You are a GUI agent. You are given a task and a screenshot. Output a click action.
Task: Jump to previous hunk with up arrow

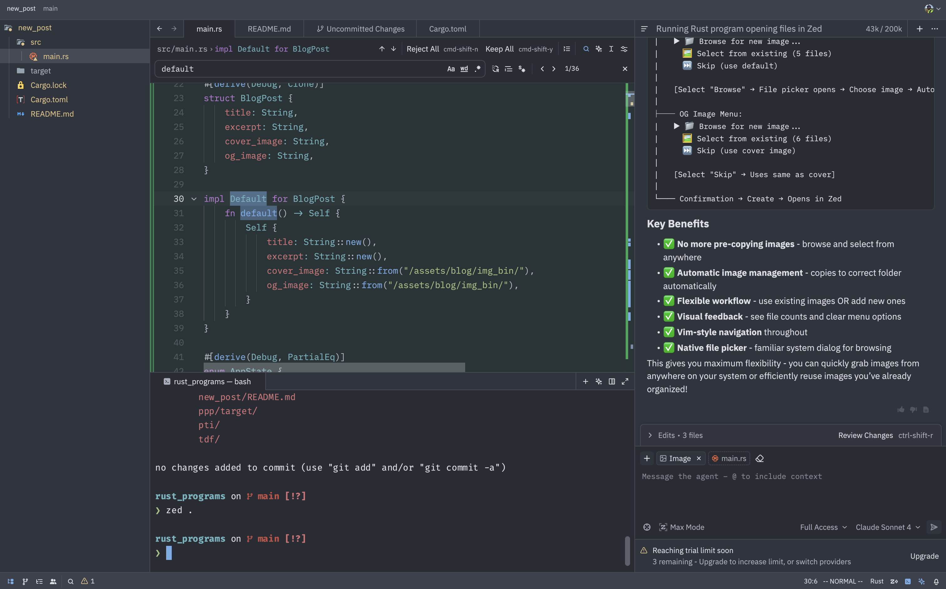pos(382,49)
